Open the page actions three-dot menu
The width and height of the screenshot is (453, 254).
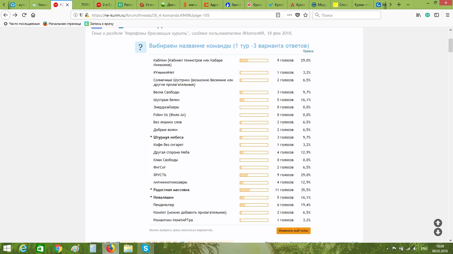(289, 15)
